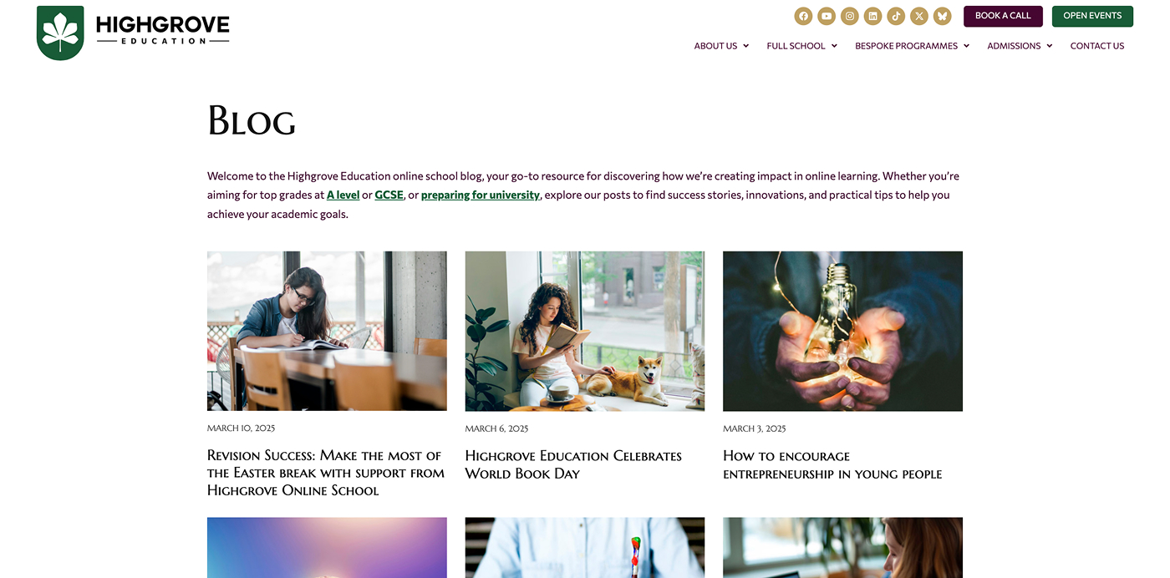Viewport: 1170px width, 578px height.
Task: Expand the Full School dropdown menu
Action: coord(801,46)
